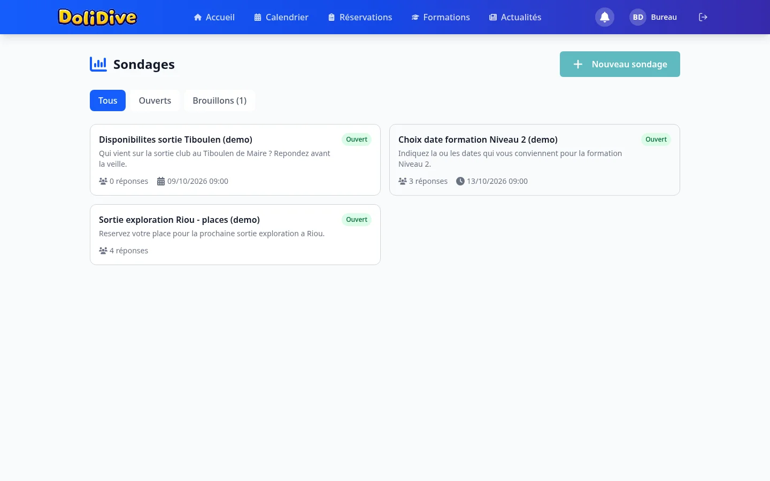Open the Réservations page
This screenshot has width=770, height=481.
click(360, 17)
